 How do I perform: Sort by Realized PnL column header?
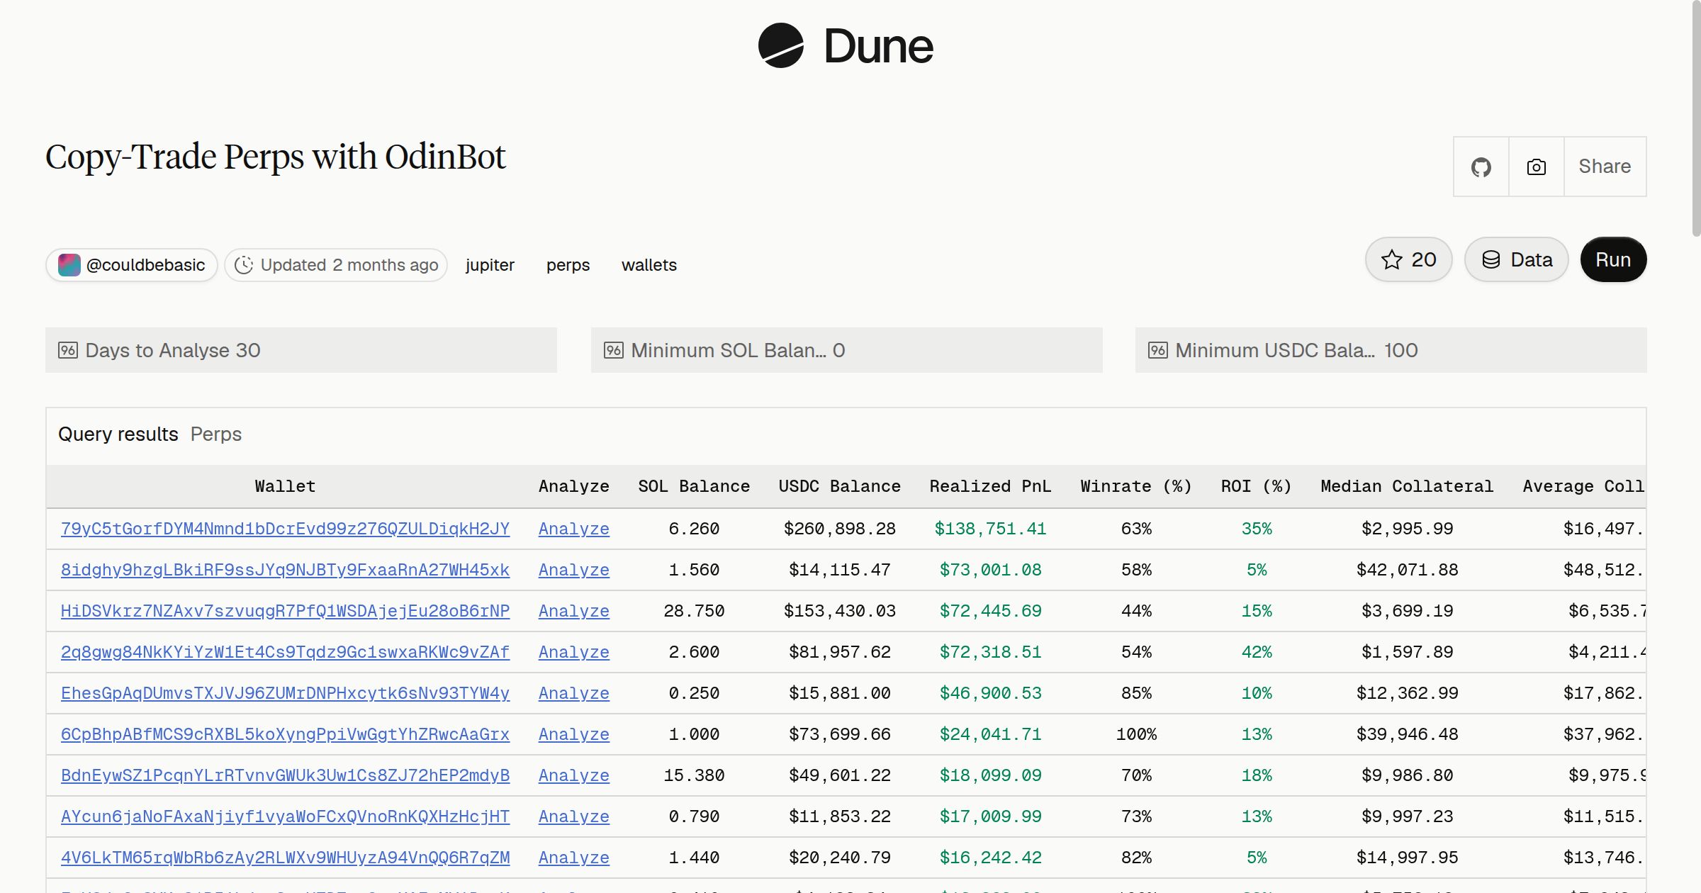[990, 486]
